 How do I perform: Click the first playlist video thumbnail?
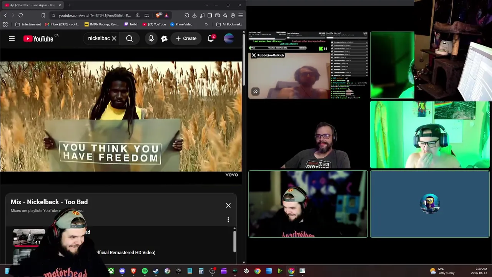29,237
